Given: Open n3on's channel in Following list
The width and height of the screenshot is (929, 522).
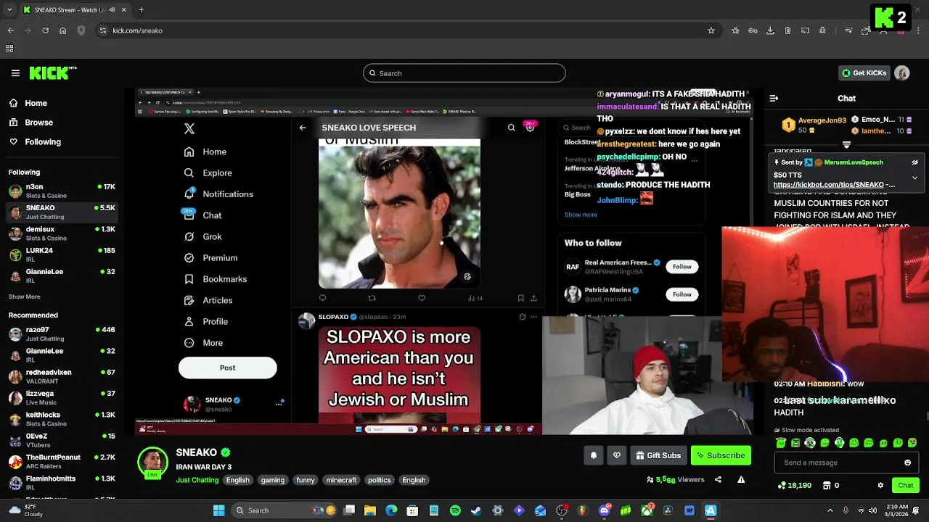Looking at the screenshot, I should tap(62, 191).
